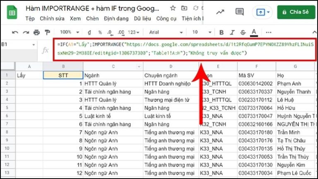
Task: Open the Chỉnh sửa menu
Action: point(52,19)
